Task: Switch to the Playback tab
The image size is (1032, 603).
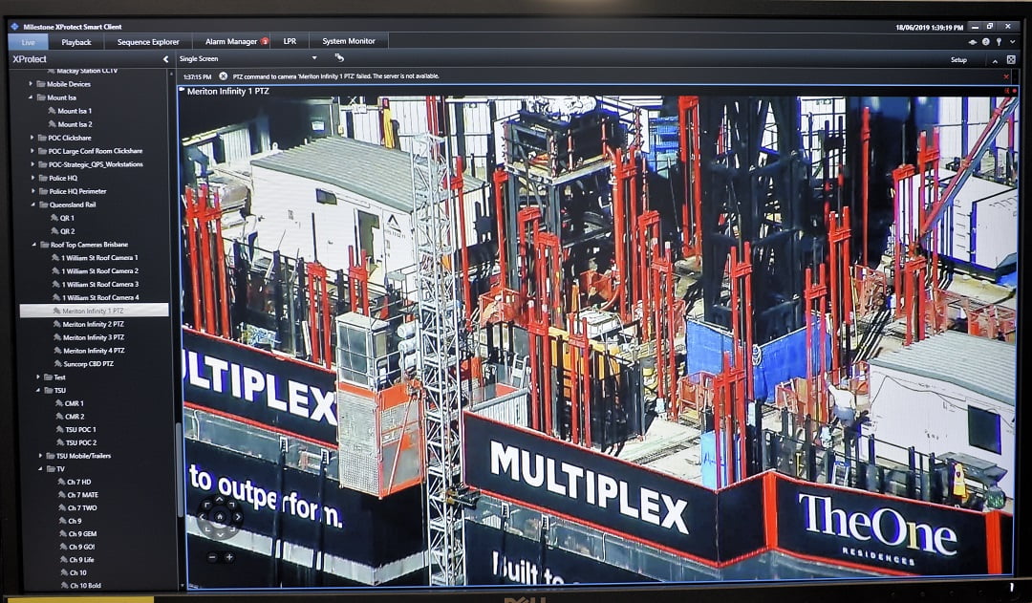Action: pos(76,42)
